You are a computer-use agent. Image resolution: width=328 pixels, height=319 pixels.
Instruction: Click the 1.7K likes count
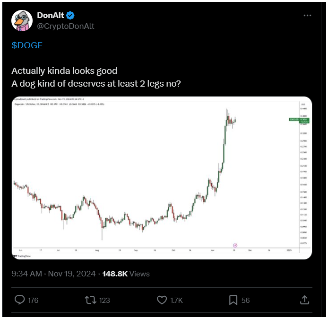(x=176, y=301)
